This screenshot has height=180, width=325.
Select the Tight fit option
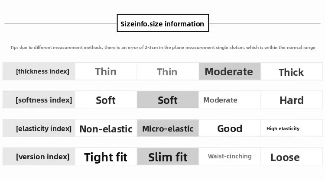(106, 157)
